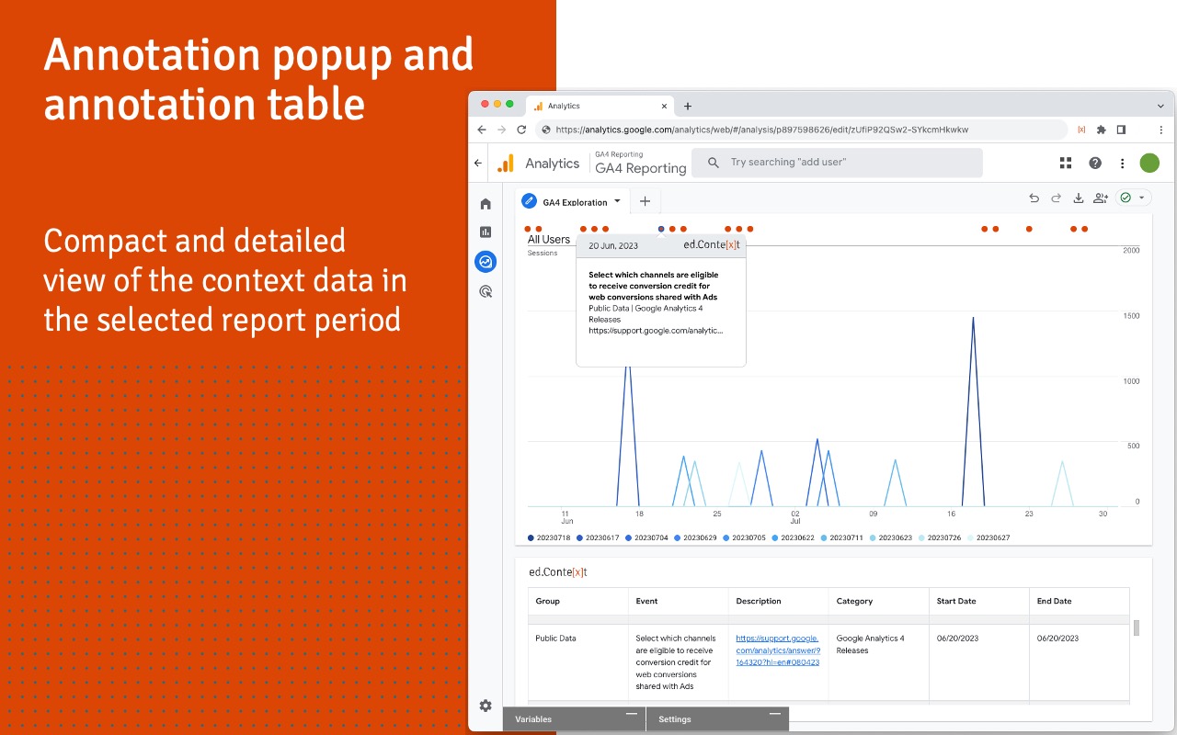Click the last annotation marker dot

1085,229
